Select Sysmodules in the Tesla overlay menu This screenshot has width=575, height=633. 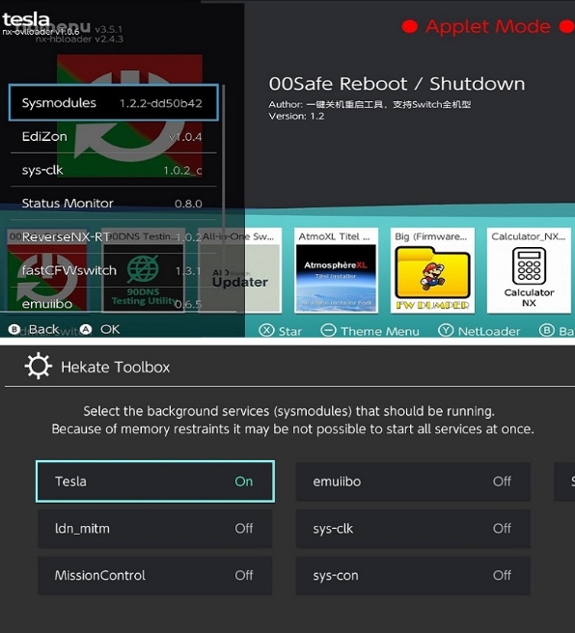coord(114,102)
